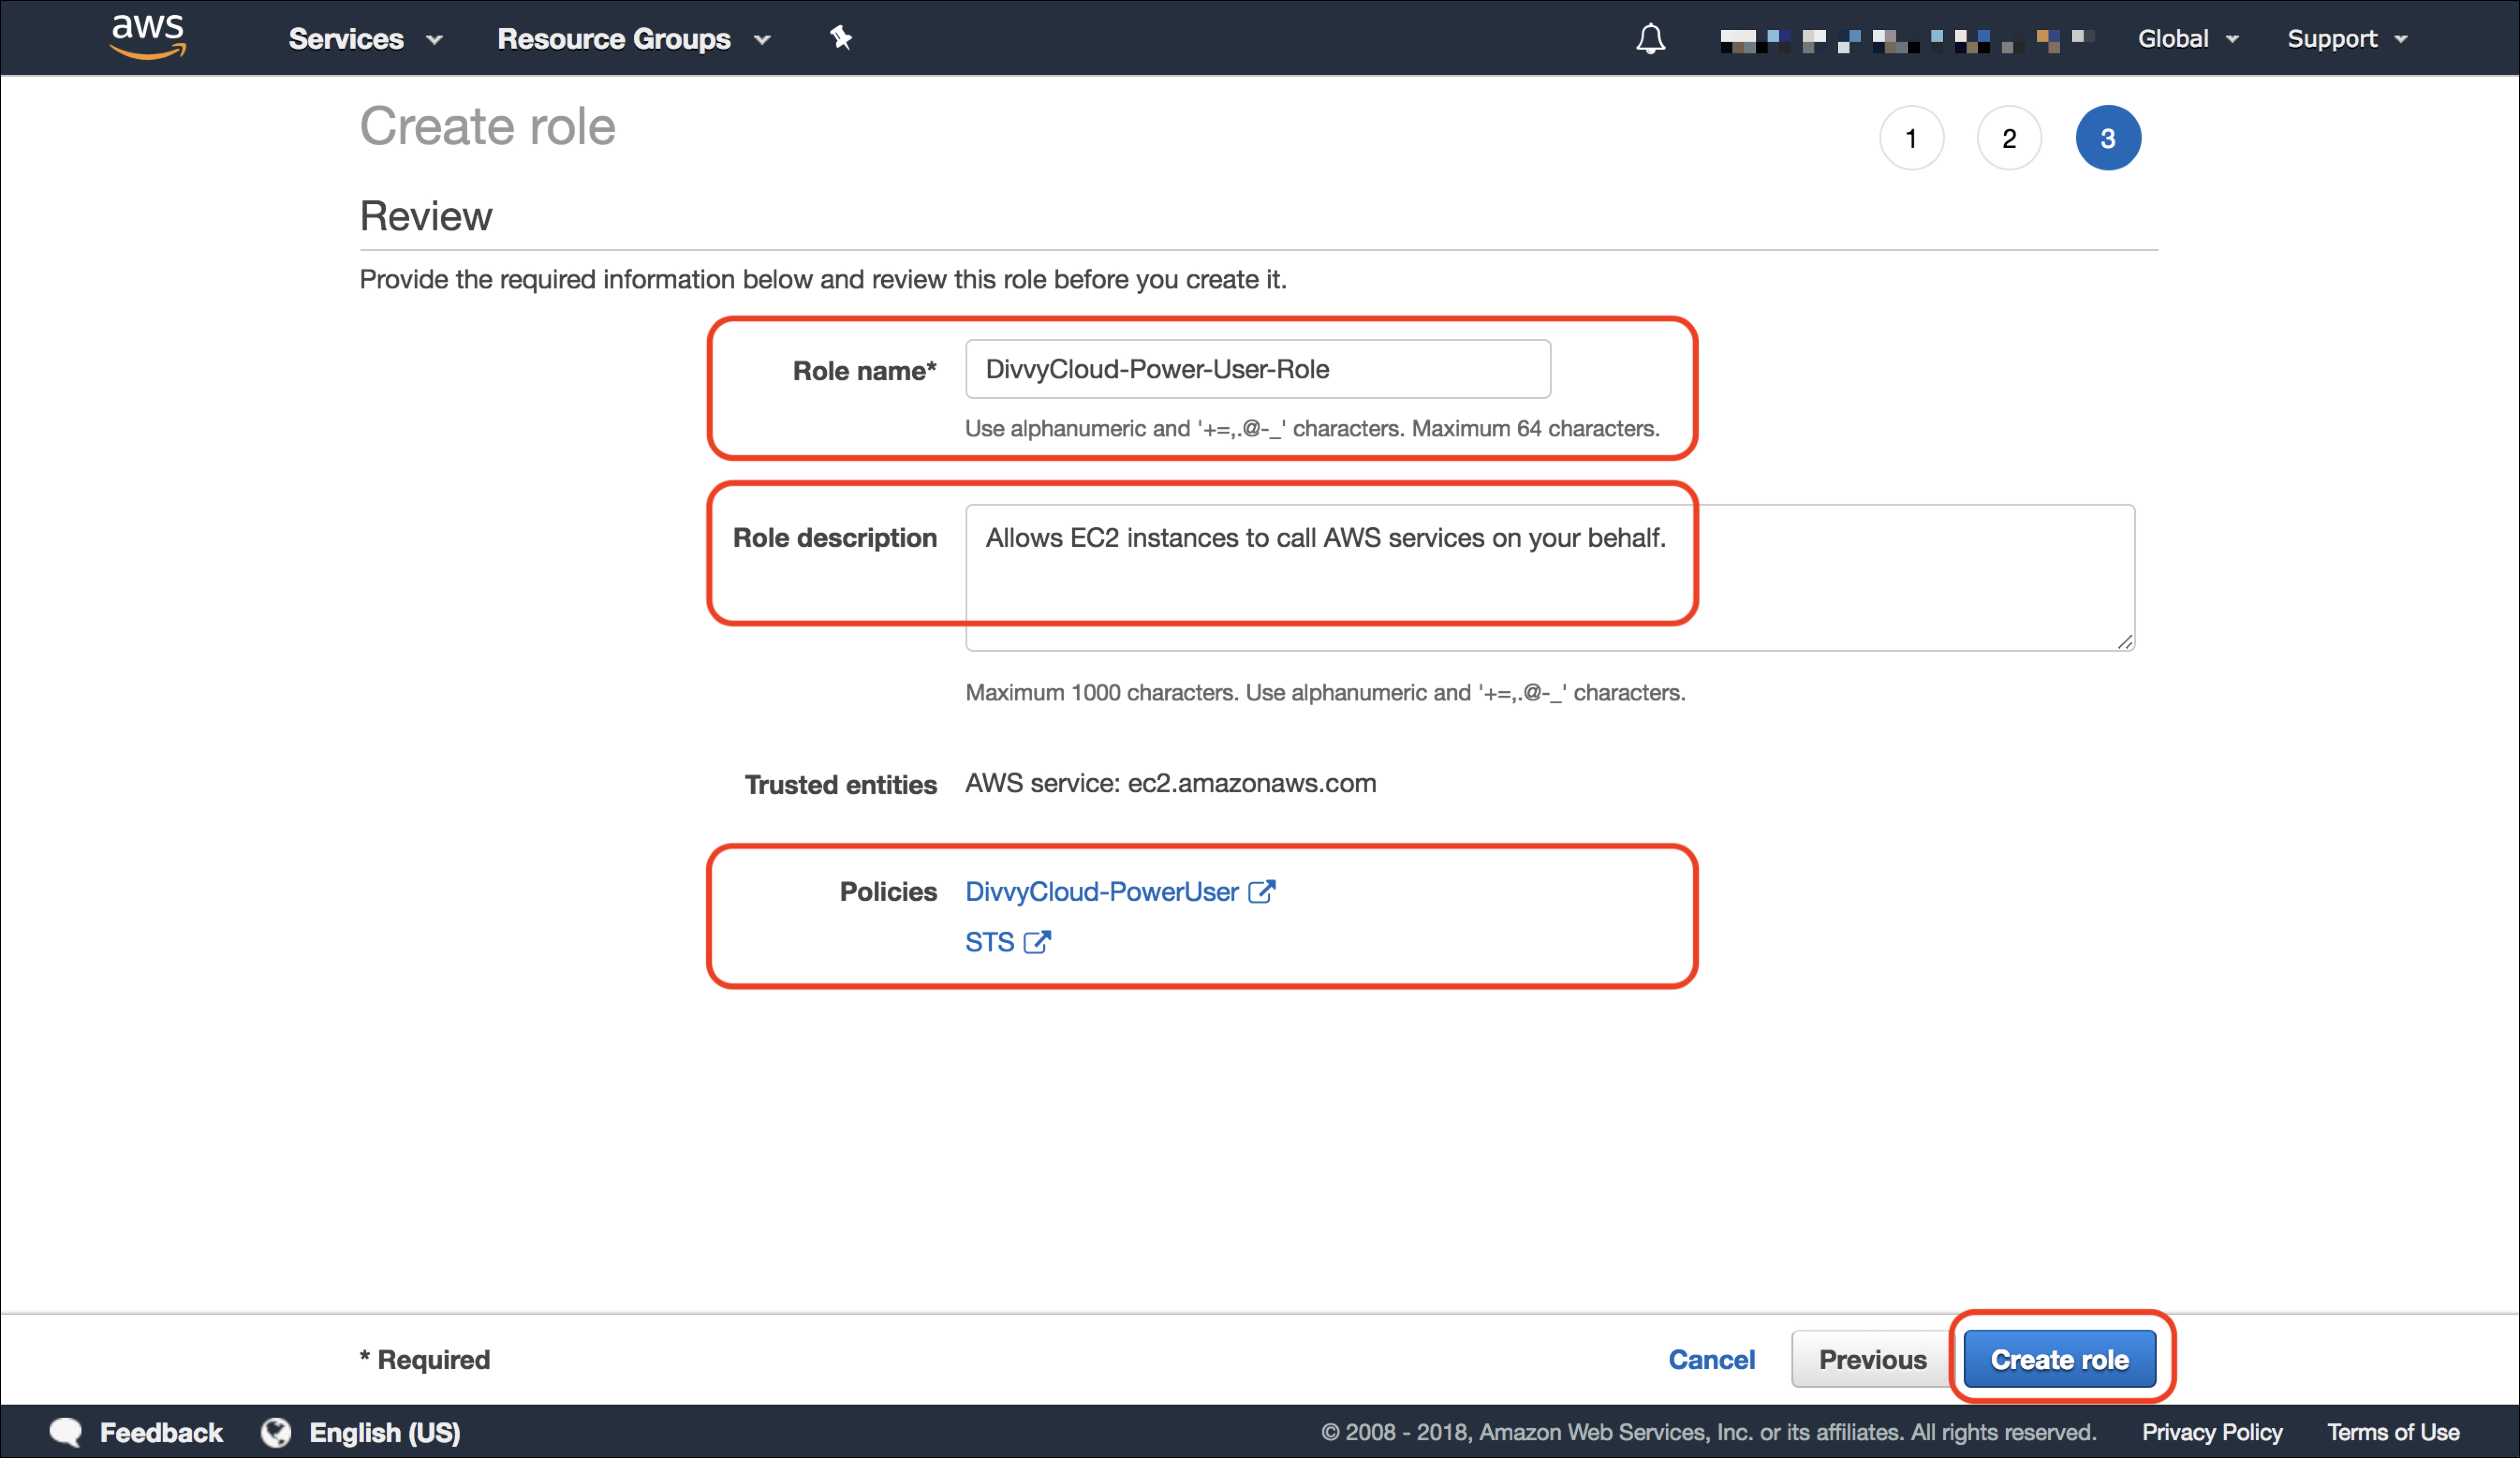The width and height of the screenshot is (2520, 1458).
Task: Cancel the role creation
Action: [1711, 1359]
